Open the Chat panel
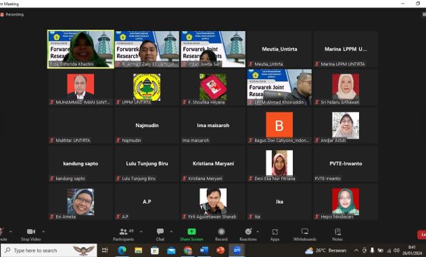Viewport: 426px width, 257px height. point(160,235)
